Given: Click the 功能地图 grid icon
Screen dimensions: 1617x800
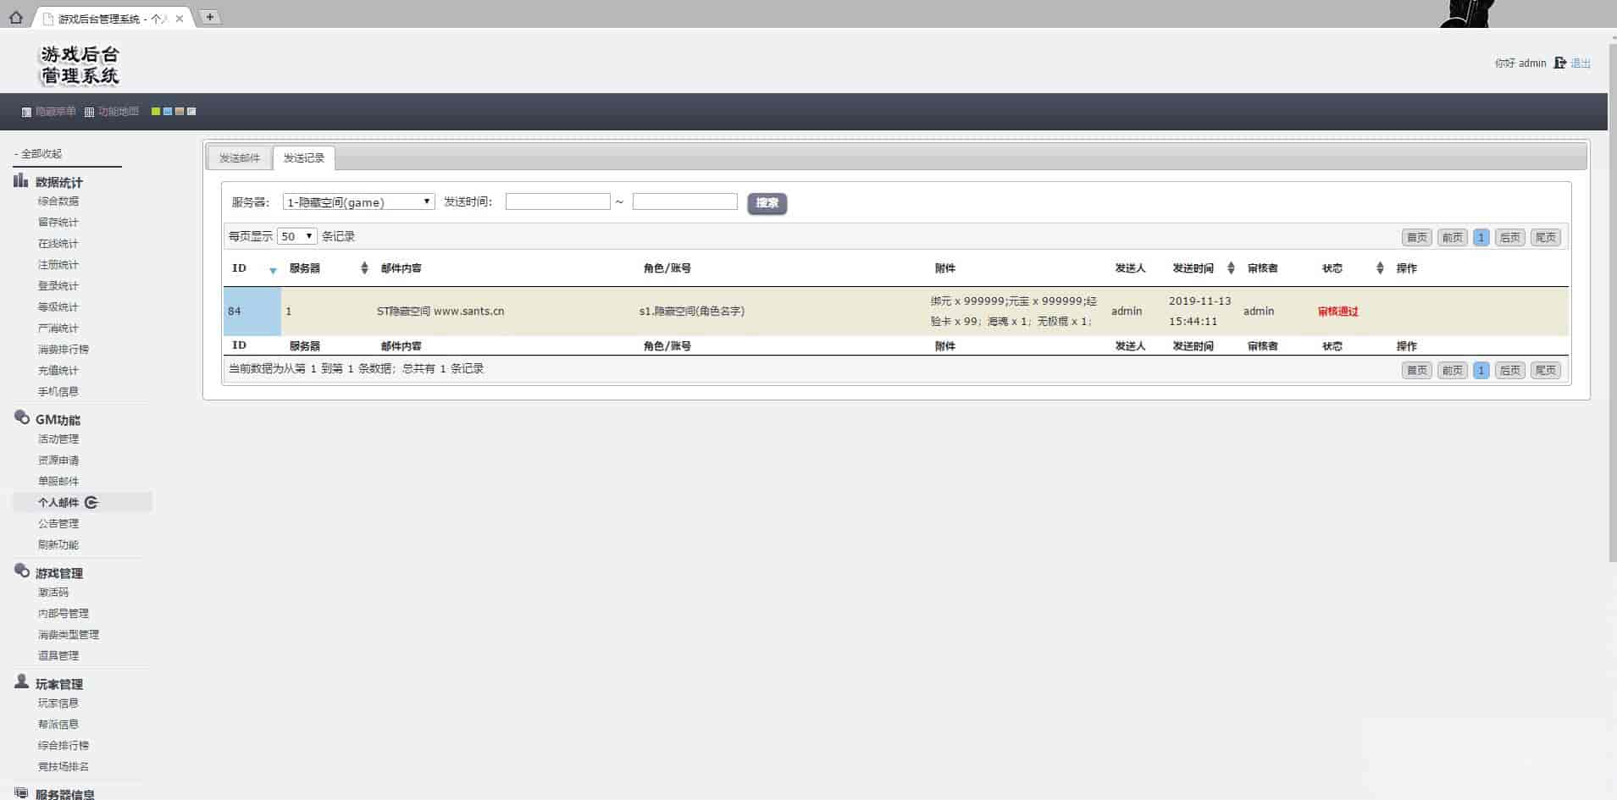Looking at the screenshot, I should pyautogui.click(x=89, y=112).
